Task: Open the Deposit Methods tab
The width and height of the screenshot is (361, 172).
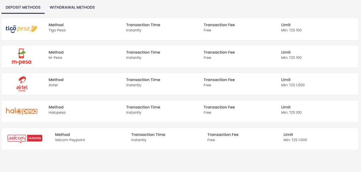Action: (x=23, y=7)
